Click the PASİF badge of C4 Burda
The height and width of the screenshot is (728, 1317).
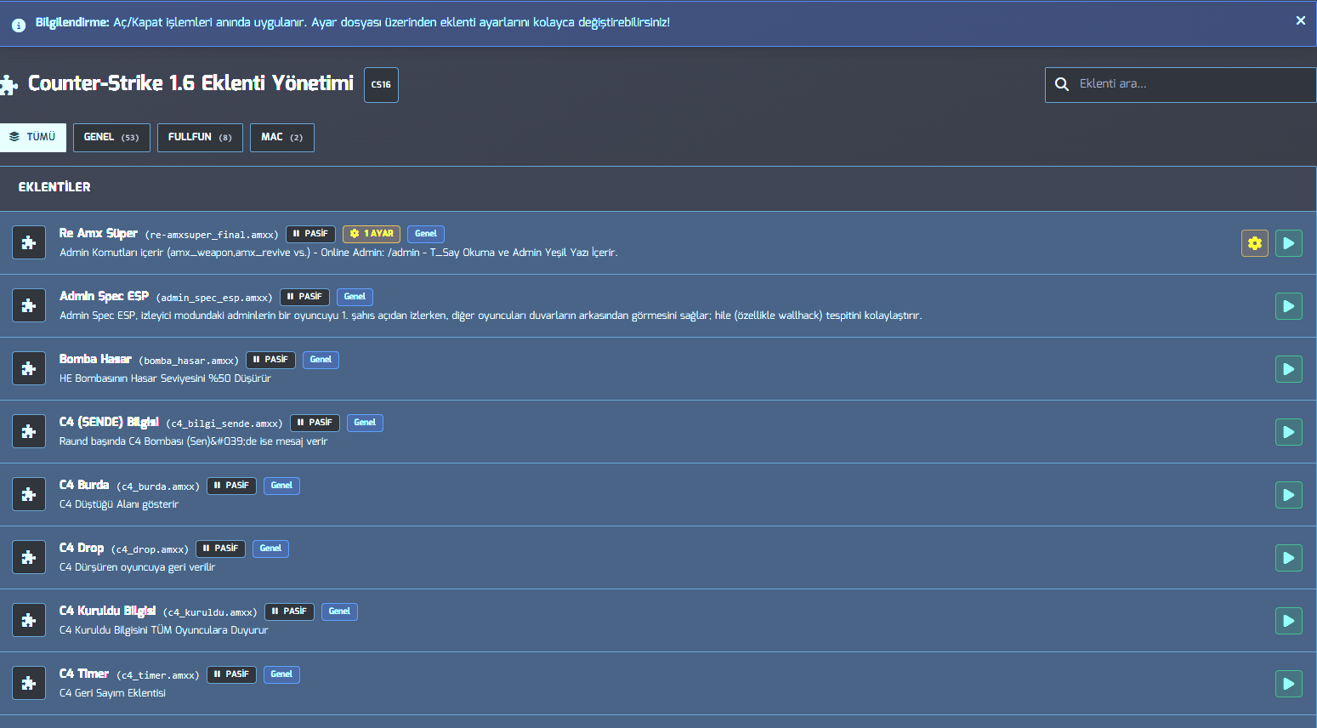231,486
